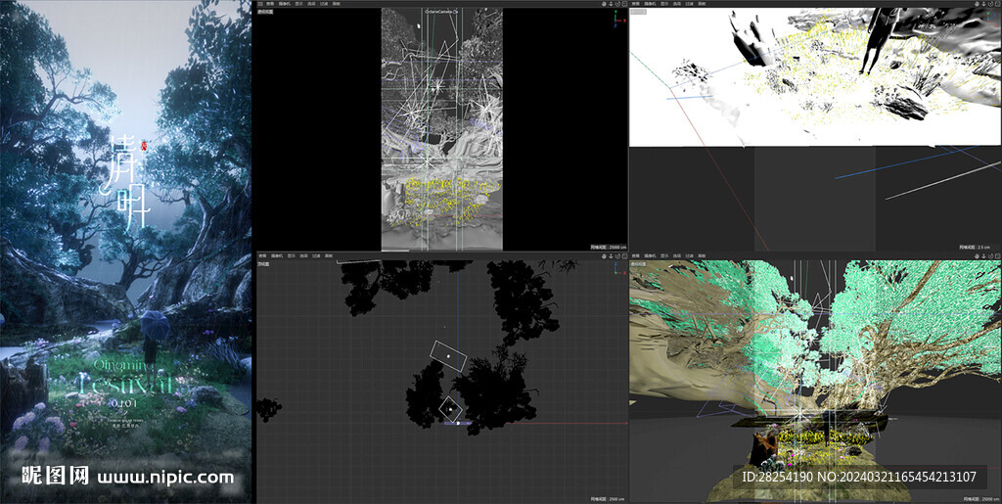The width and height of the screenshot is (1002, 504).
Task: Click orbit-rotate icon in top-view silhouette viewport
Action: point(618,255)
